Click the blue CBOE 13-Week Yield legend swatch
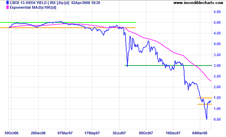The image size is (226, 137). 7,3
